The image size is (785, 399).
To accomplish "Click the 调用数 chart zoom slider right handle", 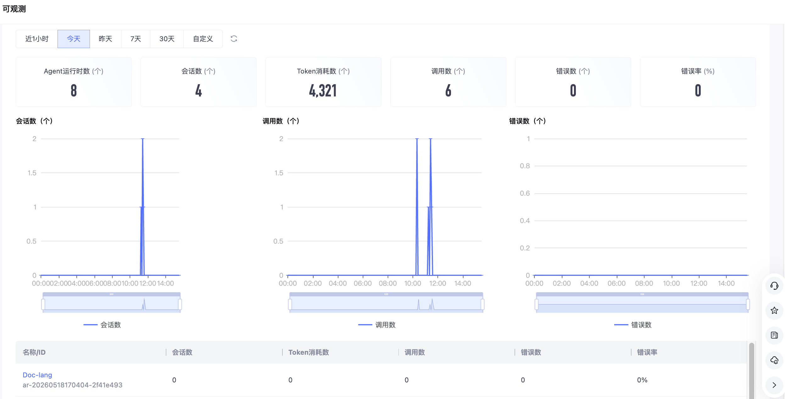I will (x=482, y=304).
